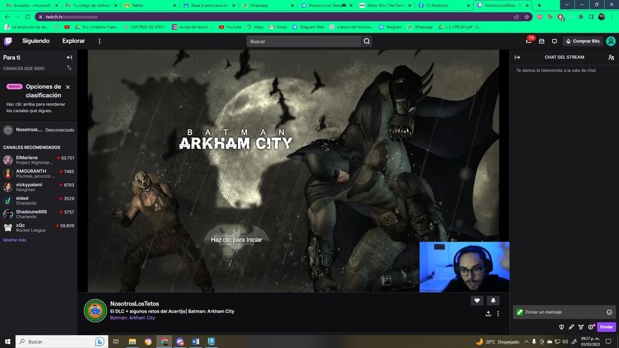Click the twitch.tv address bar URL

point(72,17)
